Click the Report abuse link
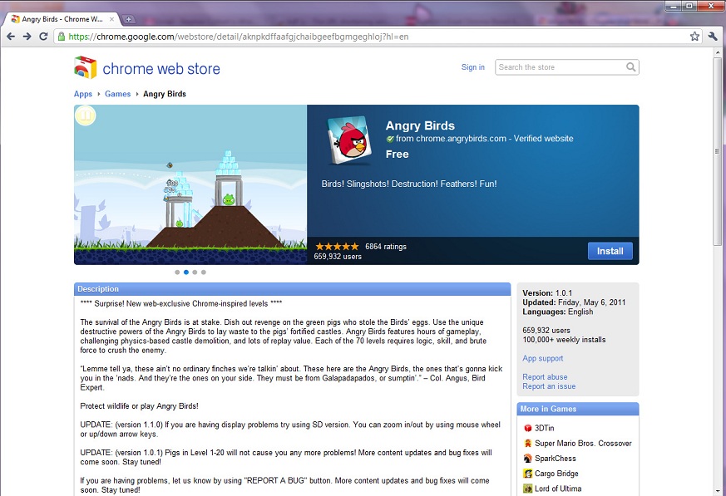The height and width of the screenshot is (496, 726). point(545,376)
